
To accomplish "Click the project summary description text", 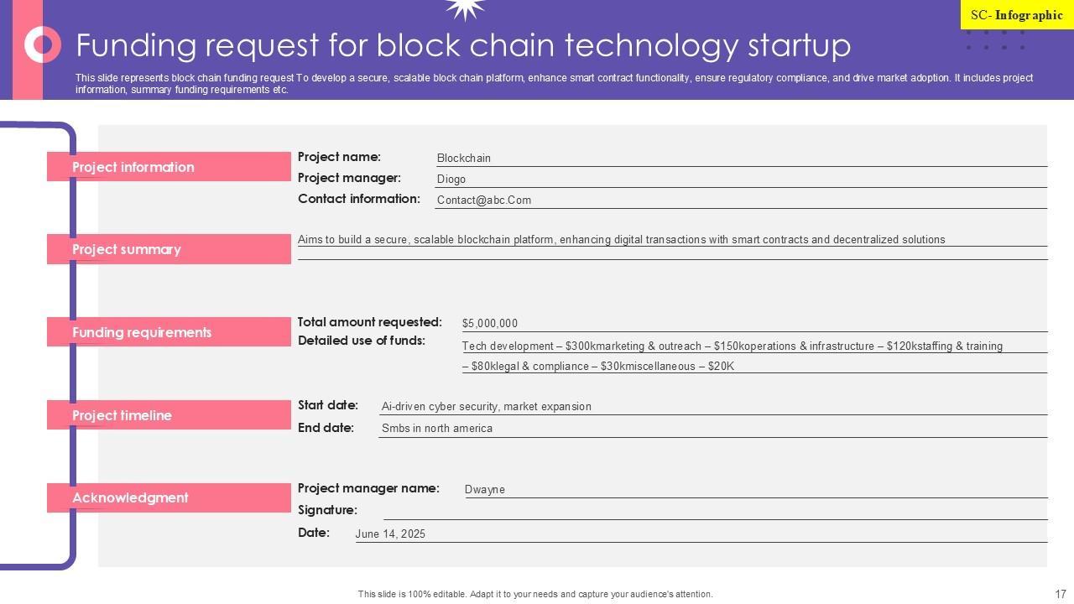I will tap(621, 240).
